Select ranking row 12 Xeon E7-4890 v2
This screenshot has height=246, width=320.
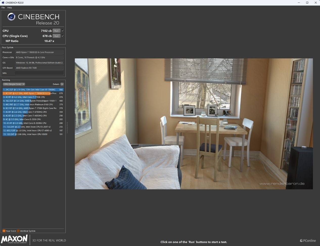coord(33,130)
